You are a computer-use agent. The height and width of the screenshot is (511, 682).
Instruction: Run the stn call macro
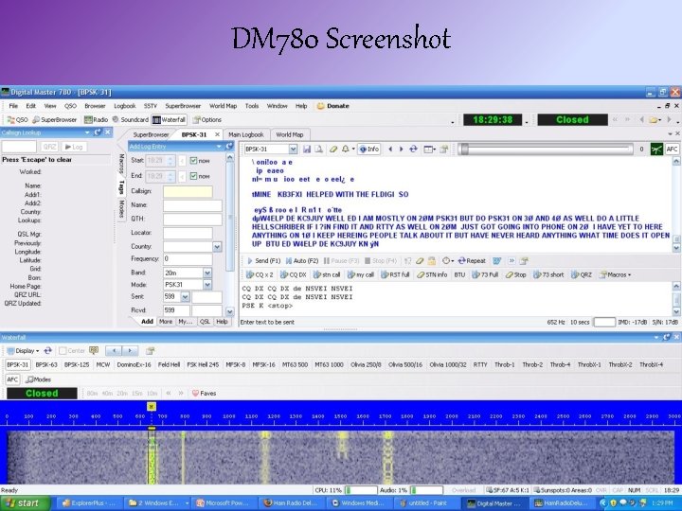point(327,274)
